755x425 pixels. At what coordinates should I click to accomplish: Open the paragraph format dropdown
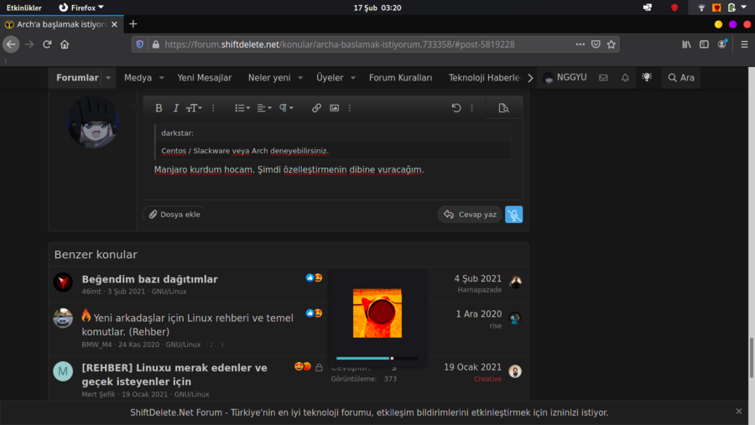(286, 108)
